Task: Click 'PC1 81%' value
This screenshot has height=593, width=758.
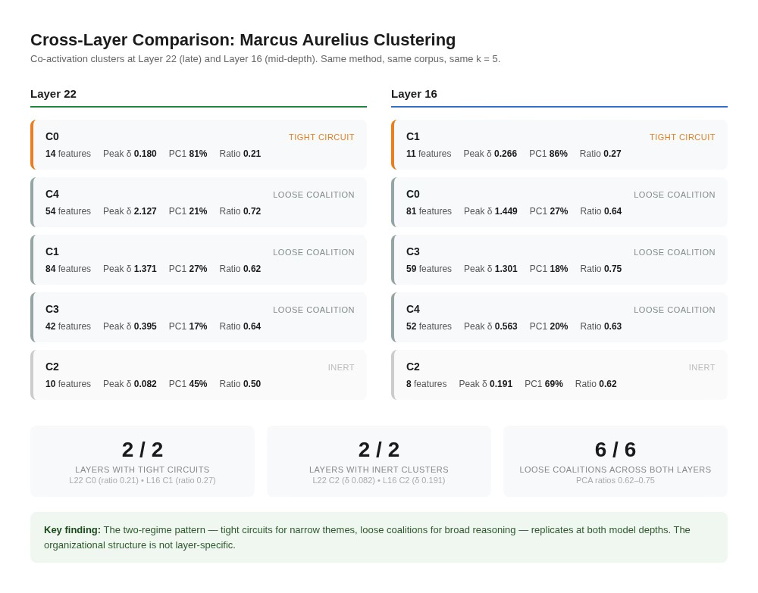Action: click(x=187, y=154)
